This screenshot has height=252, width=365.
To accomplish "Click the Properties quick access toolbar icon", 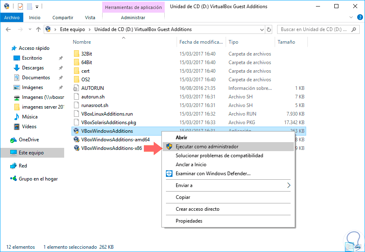I will (x=20, y=7).
